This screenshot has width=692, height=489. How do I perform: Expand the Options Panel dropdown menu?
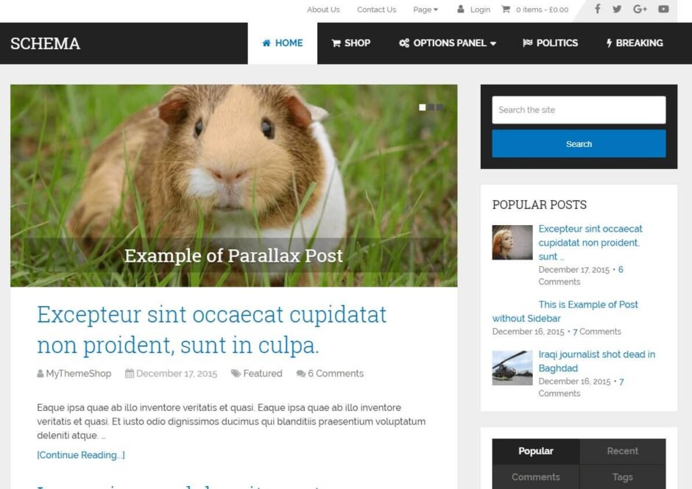click(448, 43)
